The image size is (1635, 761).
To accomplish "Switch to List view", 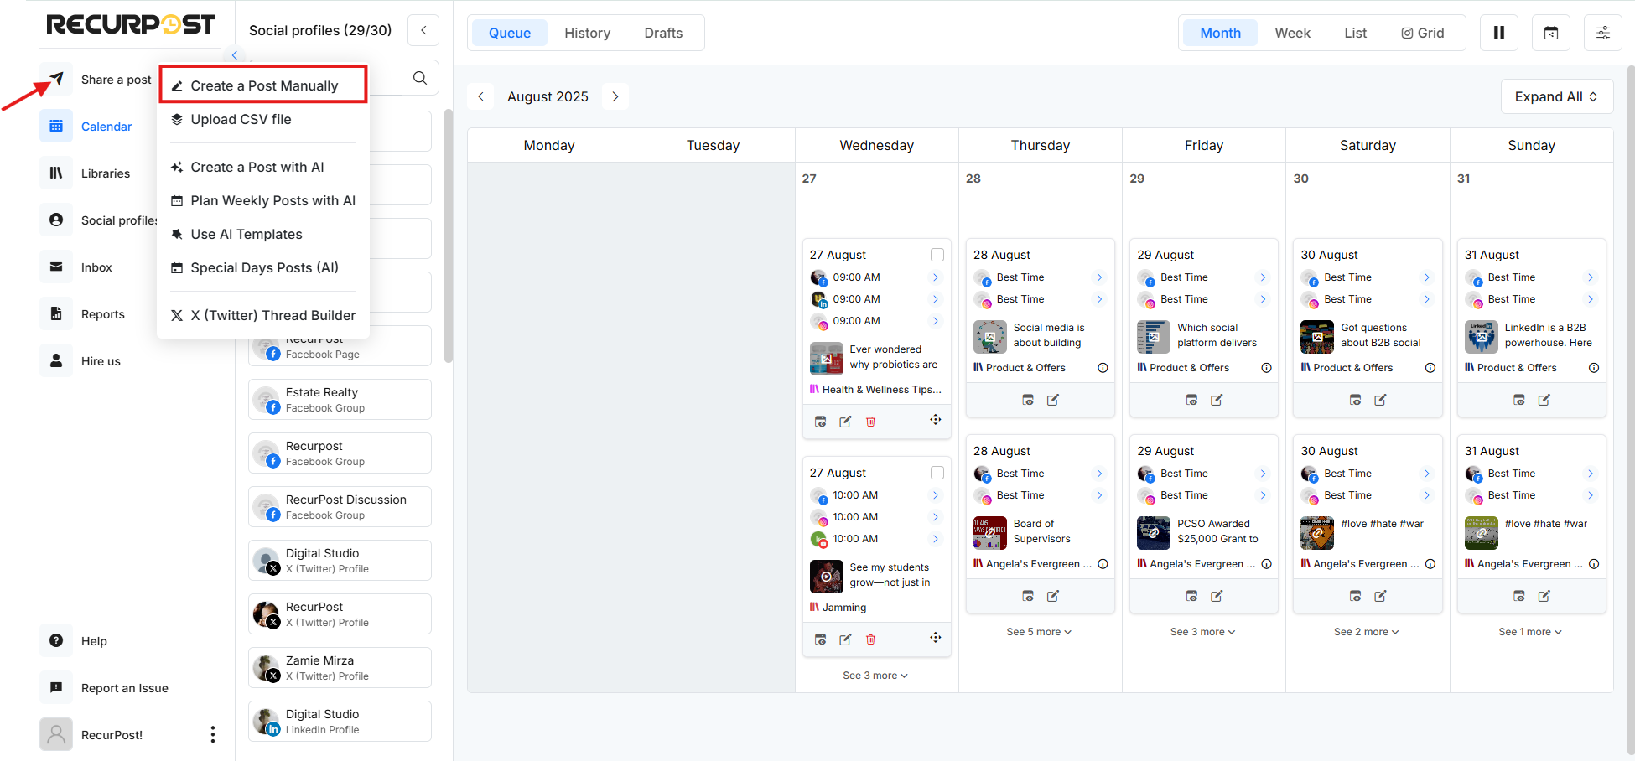I will [1355, 33].
